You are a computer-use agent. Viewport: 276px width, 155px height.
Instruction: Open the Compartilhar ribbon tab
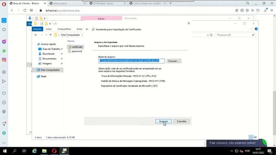(64, 29)
